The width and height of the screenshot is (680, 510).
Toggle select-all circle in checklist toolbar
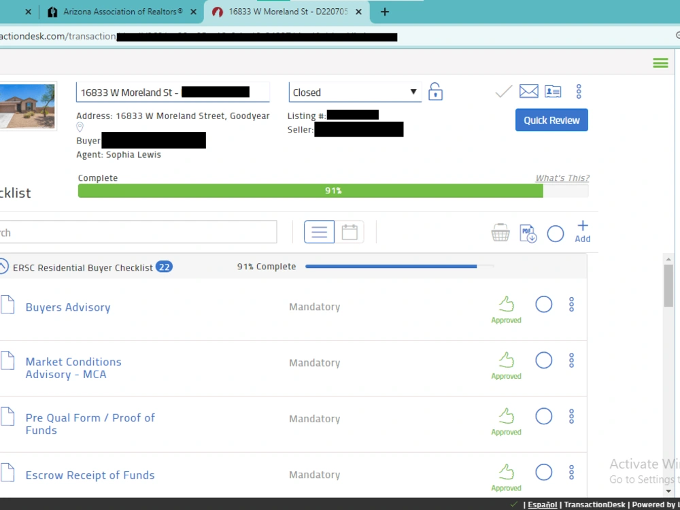(x=555, y=234)
